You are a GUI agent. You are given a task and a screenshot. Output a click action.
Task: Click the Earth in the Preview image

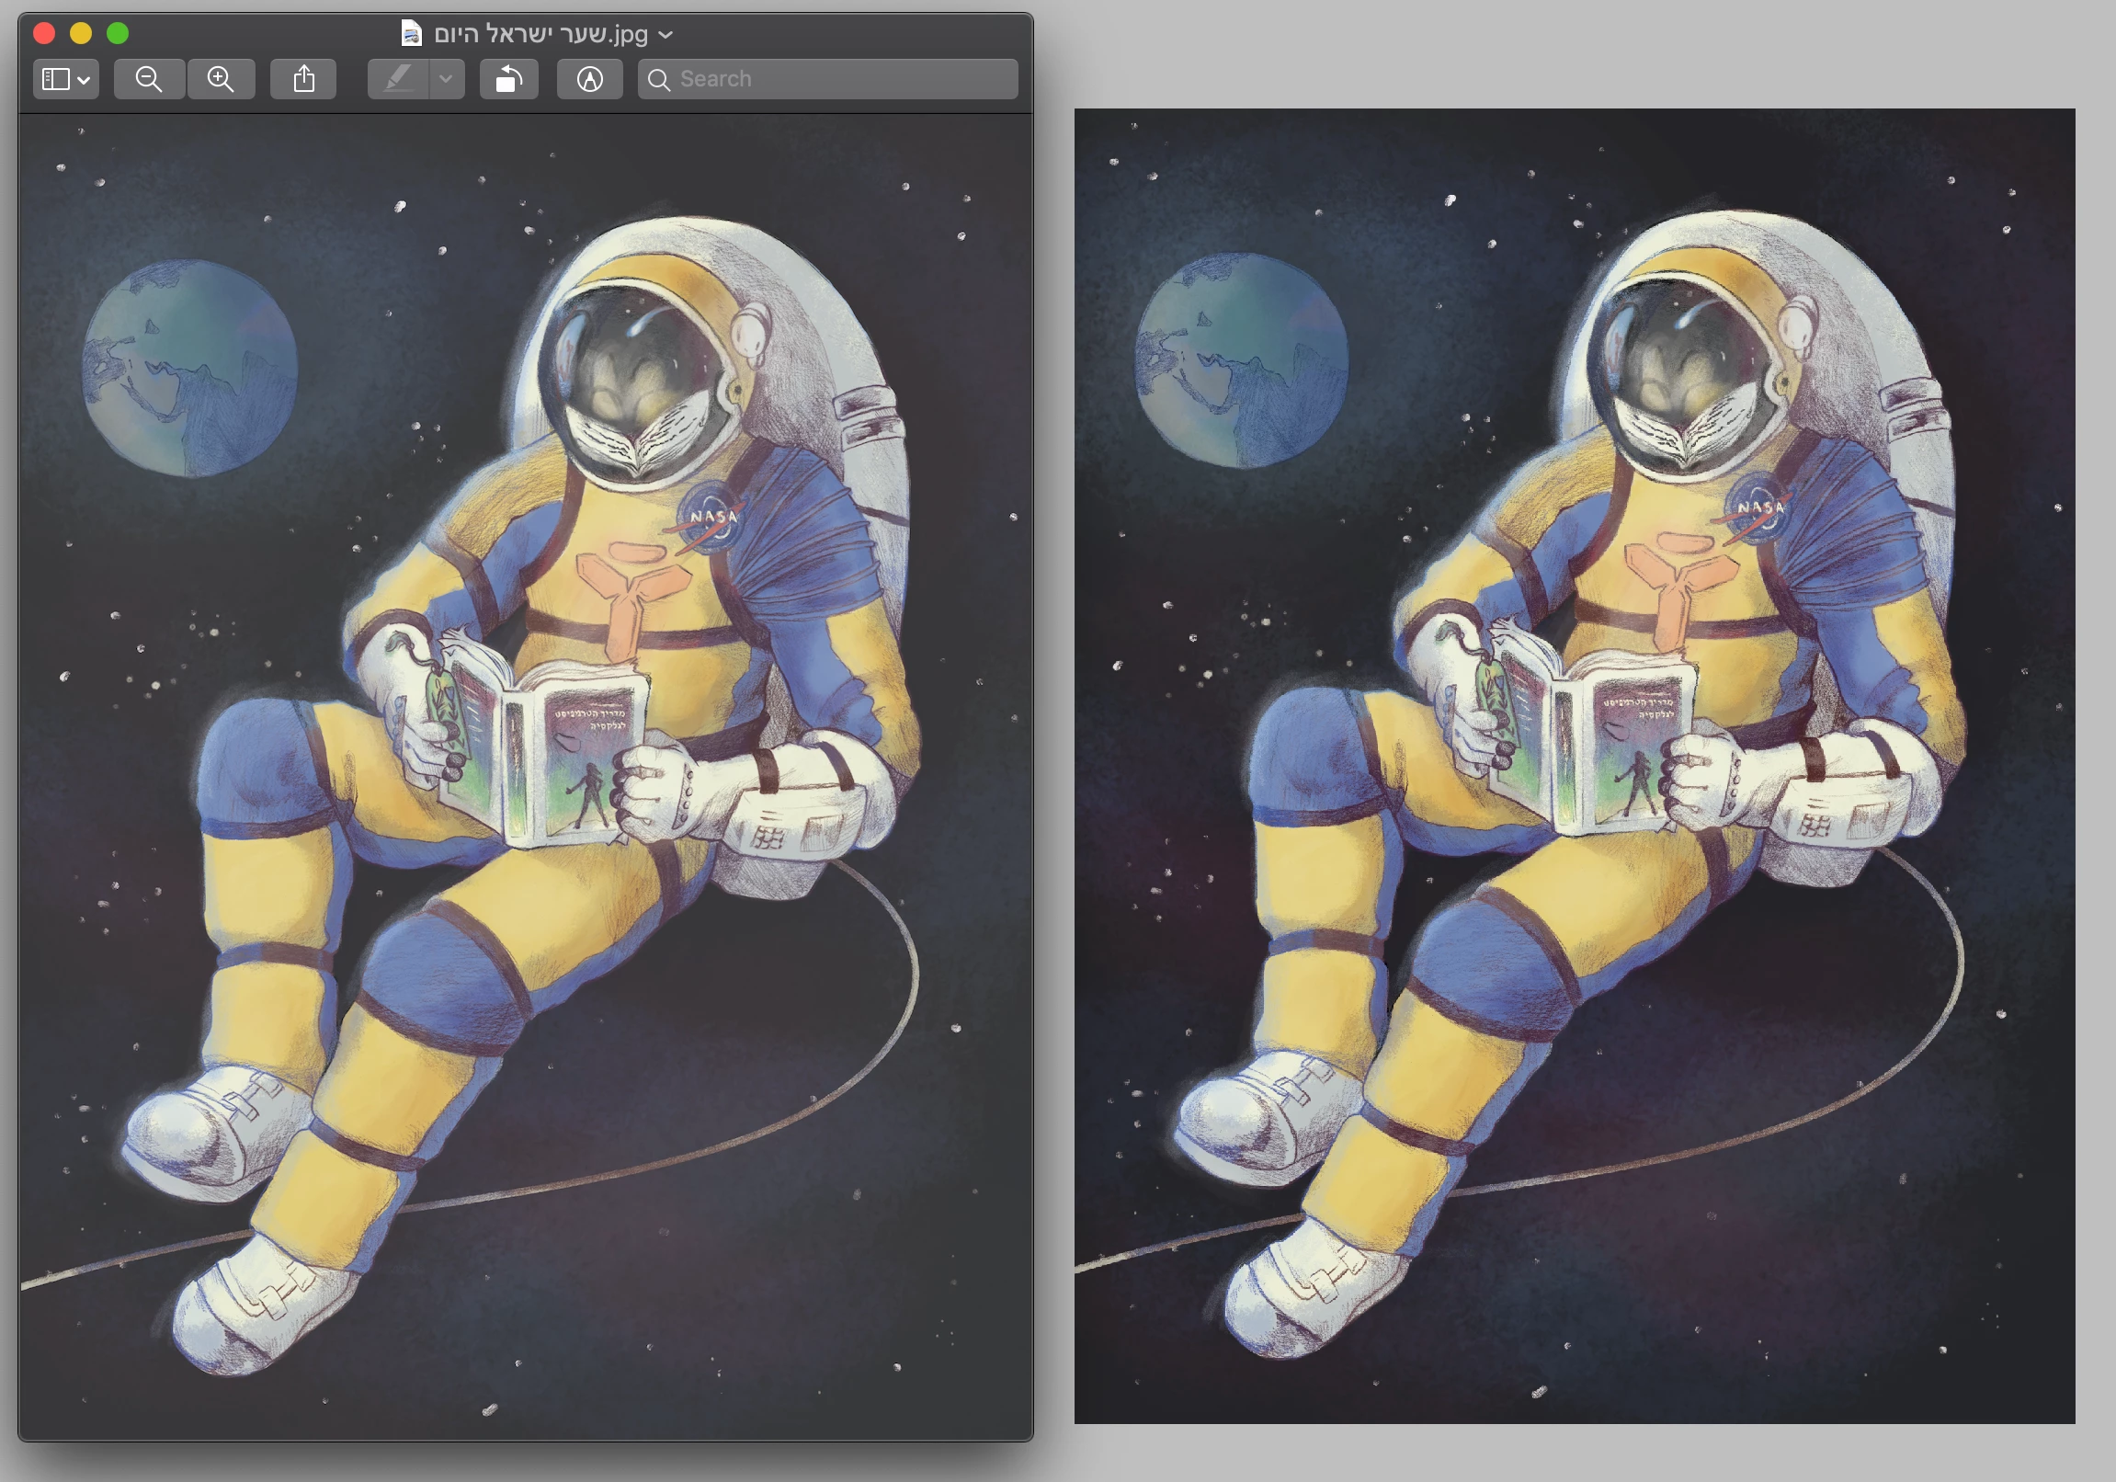point(190,369)
